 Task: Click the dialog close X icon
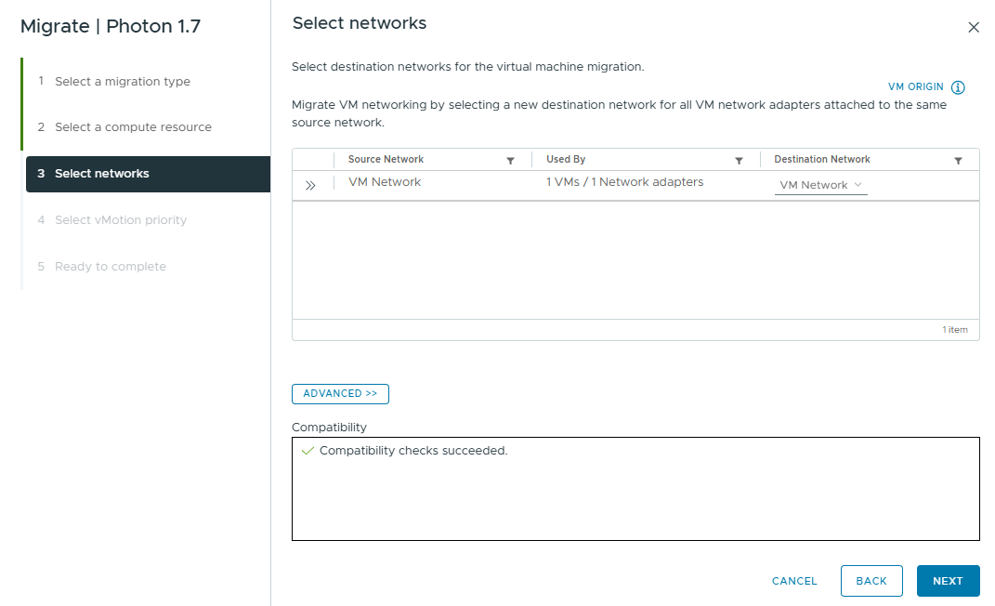tap(974, 27)
